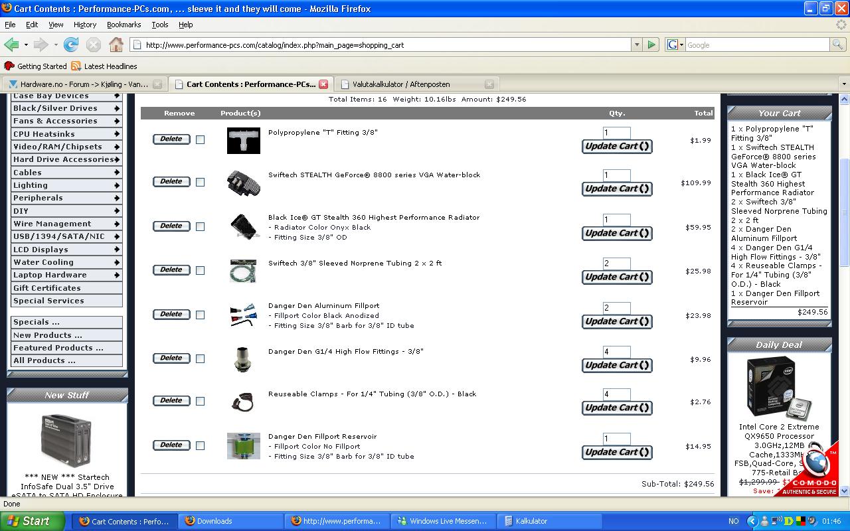Image resolution: width=850 pixels, height=531 pixels.
Task: Open the address bar history dropdown
Action: point(637,44)
